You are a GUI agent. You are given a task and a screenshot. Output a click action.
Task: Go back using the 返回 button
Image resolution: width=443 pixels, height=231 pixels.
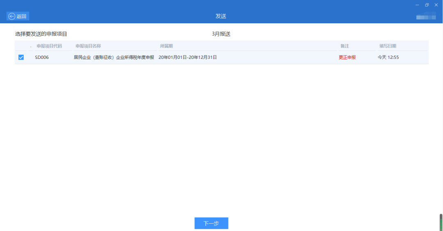[x=18, y=16]
